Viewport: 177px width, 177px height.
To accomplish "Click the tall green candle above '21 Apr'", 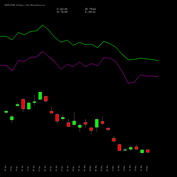I will point(40,96).
